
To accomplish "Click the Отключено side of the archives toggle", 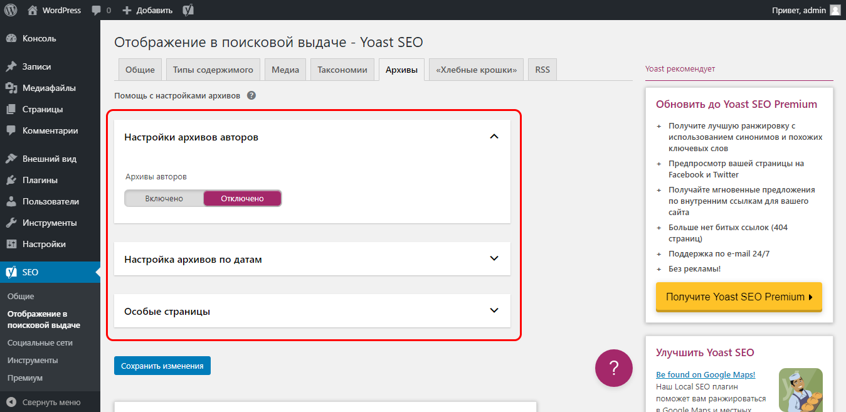I will tap(242, 198).
